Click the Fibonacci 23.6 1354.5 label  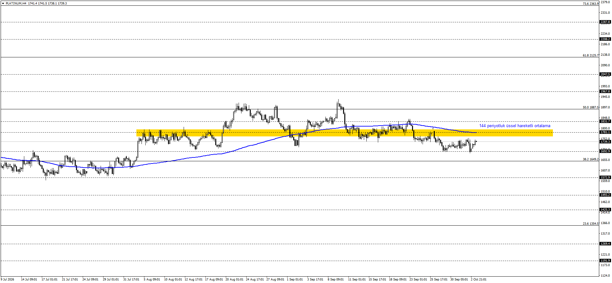pos(591,224)
